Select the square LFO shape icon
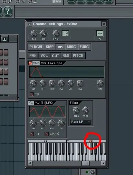 coord(43,103)
